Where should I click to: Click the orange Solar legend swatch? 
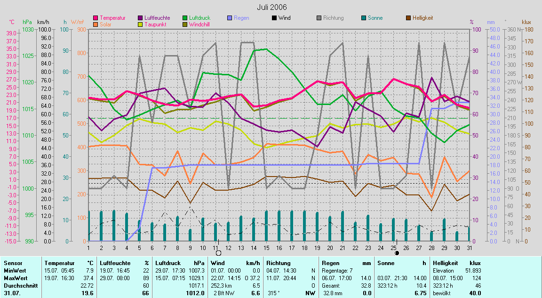[x=96, y=24]
